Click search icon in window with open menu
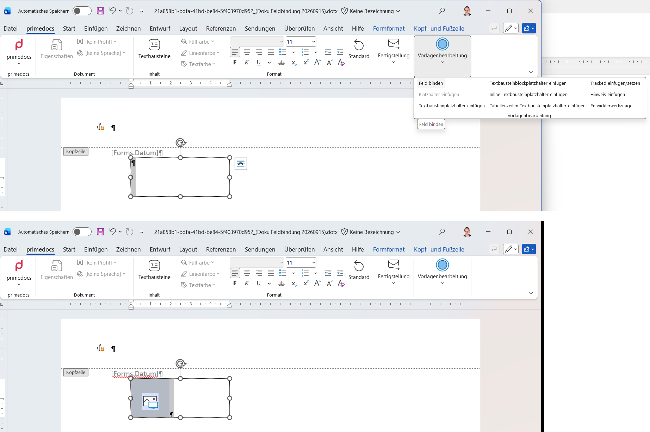Viewport: 650px width, 432px height. [x=442, y=11]
